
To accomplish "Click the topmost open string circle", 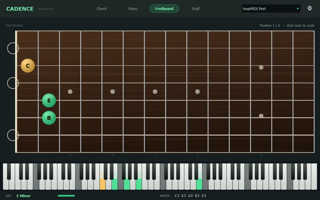I will [x=13, y=48].
